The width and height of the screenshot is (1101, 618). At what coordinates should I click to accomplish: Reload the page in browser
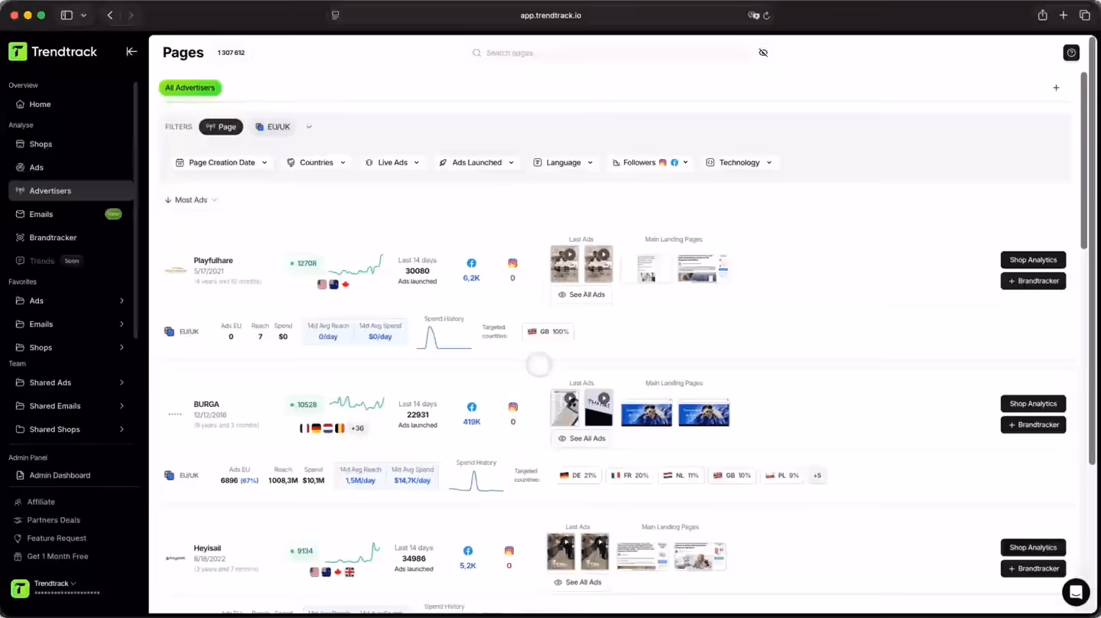tap(766, 15)
